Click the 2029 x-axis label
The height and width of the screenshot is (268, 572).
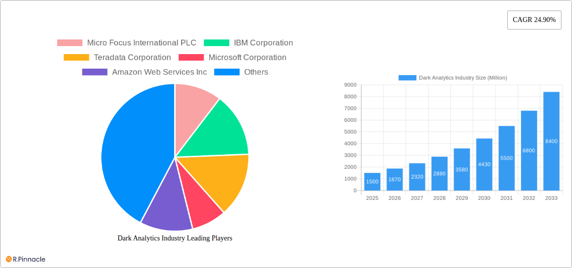[462, 198]
